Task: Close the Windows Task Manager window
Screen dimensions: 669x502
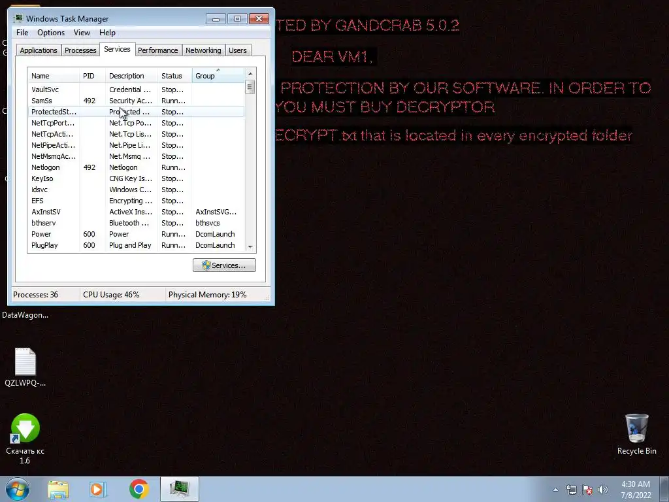Action: click(259, 19)
